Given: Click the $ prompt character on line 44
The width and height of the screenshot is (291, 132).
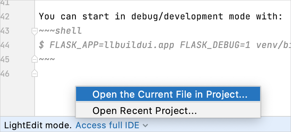Looking at the screenshot, I should 41,45.
